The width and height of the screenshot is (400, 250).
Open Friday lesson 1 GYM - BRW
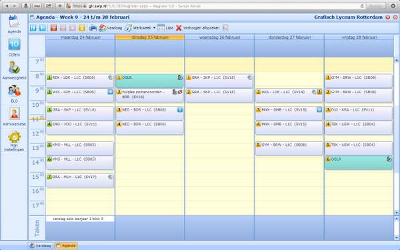[x=359, y=81]
